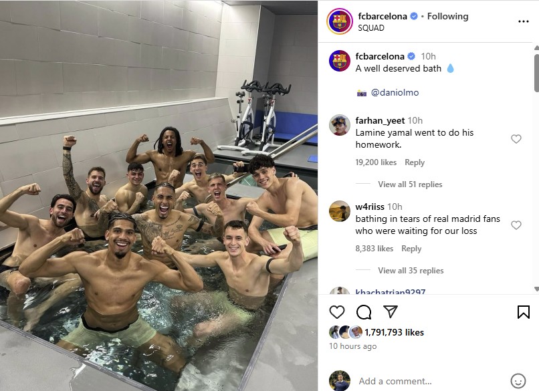The image size is (539, 391).
Task: Click the Following button in header
Action: 447,16
